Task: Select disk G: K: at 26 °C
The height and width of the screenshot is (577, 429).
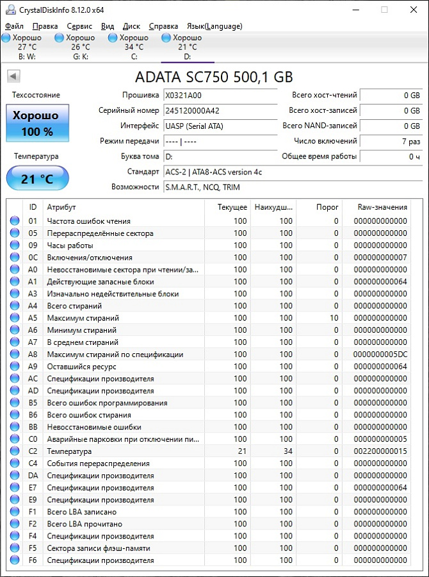Action: (x=80, y=47)
